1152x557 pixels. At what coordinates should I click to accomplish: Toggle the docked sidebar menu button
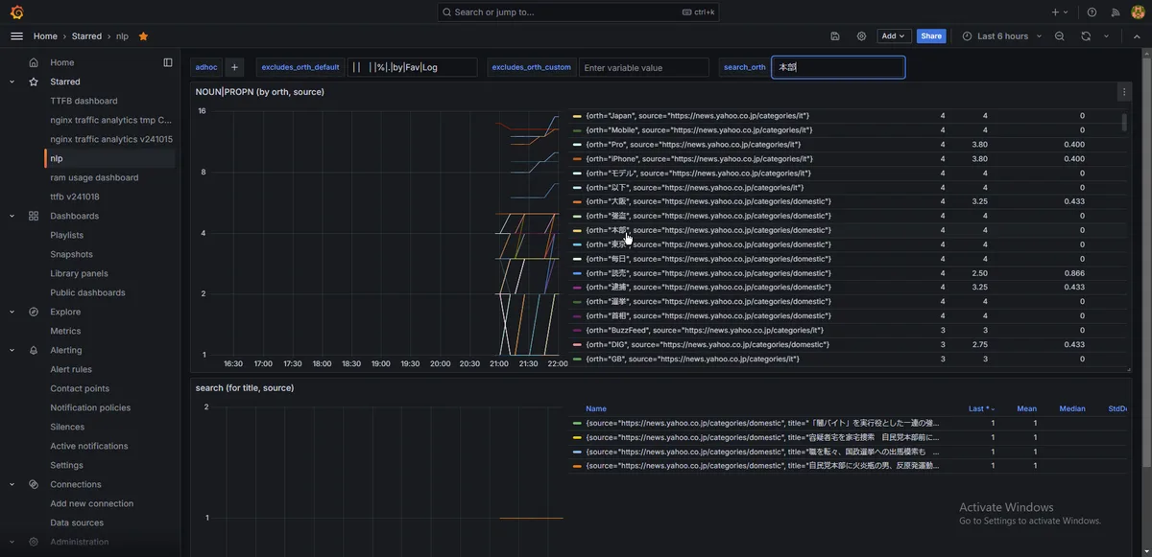pos(168,62)
